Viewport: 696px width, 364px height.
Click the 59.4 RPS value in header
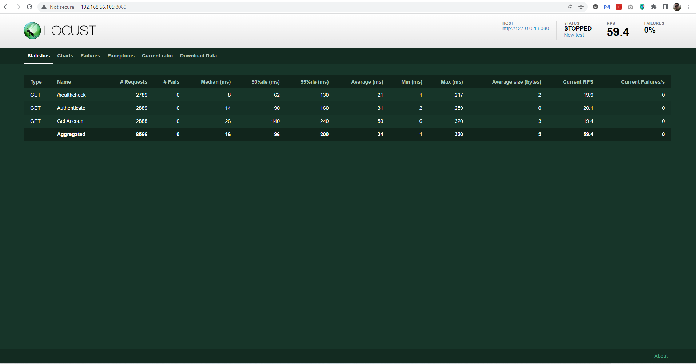coord(618,32)
